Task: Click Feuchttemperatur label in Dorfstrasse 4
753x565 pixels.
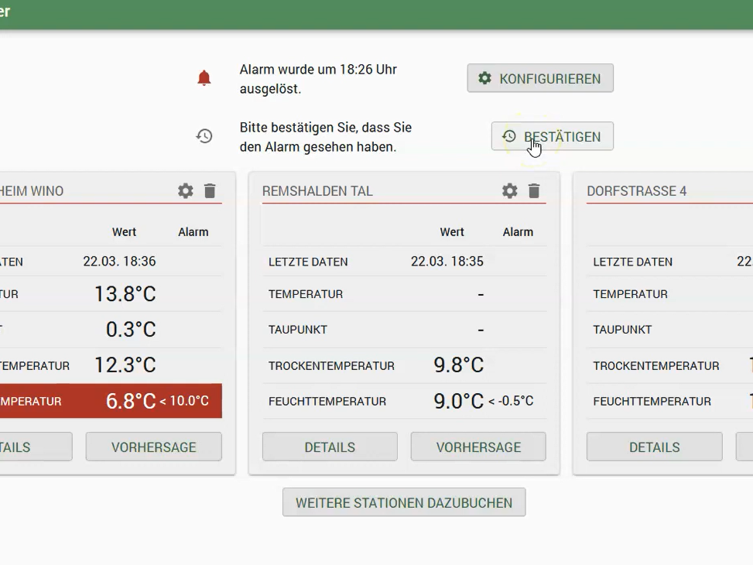Action: coord(652,401)
